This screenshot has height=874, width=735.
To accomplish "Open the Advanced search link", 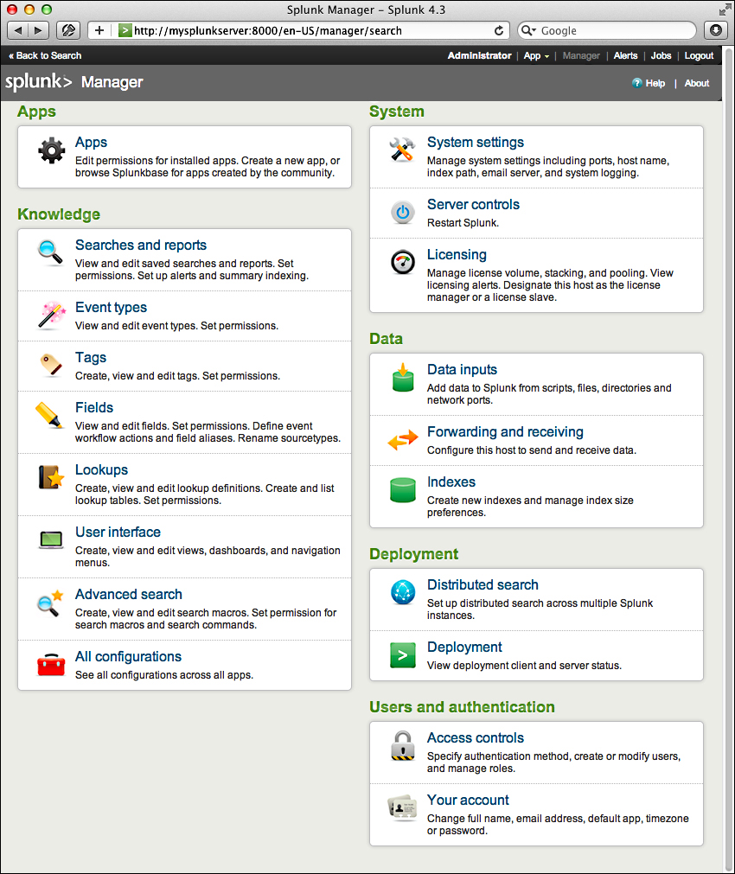I will tap(128, 595).
